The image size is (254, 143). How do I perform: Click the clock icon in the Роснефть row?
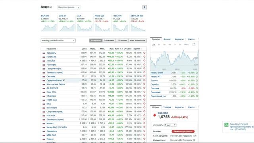pyautogui.click(x=144, y=64)
